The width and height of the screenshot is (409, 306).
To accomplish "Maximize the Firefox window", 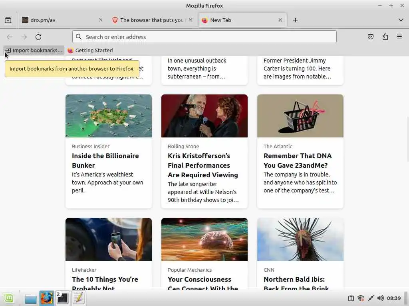I will (x=391, y=6).
